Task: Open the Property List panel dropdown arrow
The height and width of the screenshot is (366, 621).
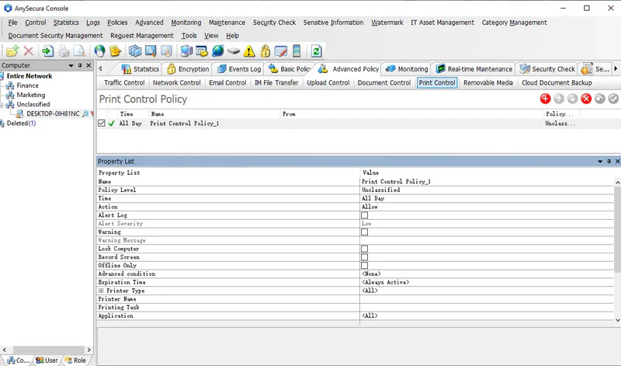Action: point(600,162)
